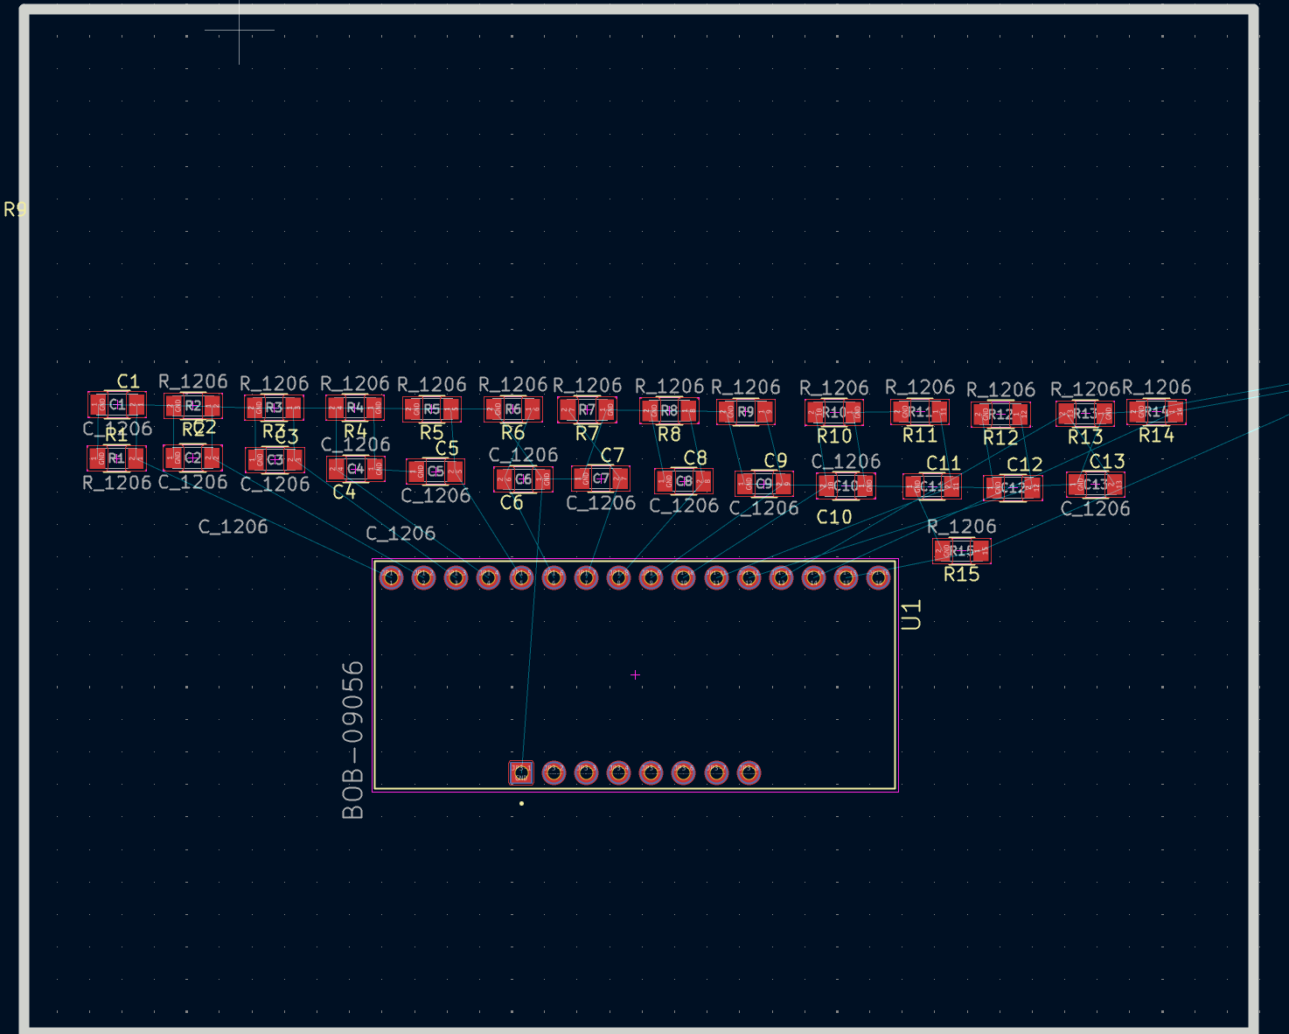The height and width of the screenshot is (1034, 1289).
Task: Select the R14 resistor footprint pads
Action: pyautogui.click(x=1156, y=411)
